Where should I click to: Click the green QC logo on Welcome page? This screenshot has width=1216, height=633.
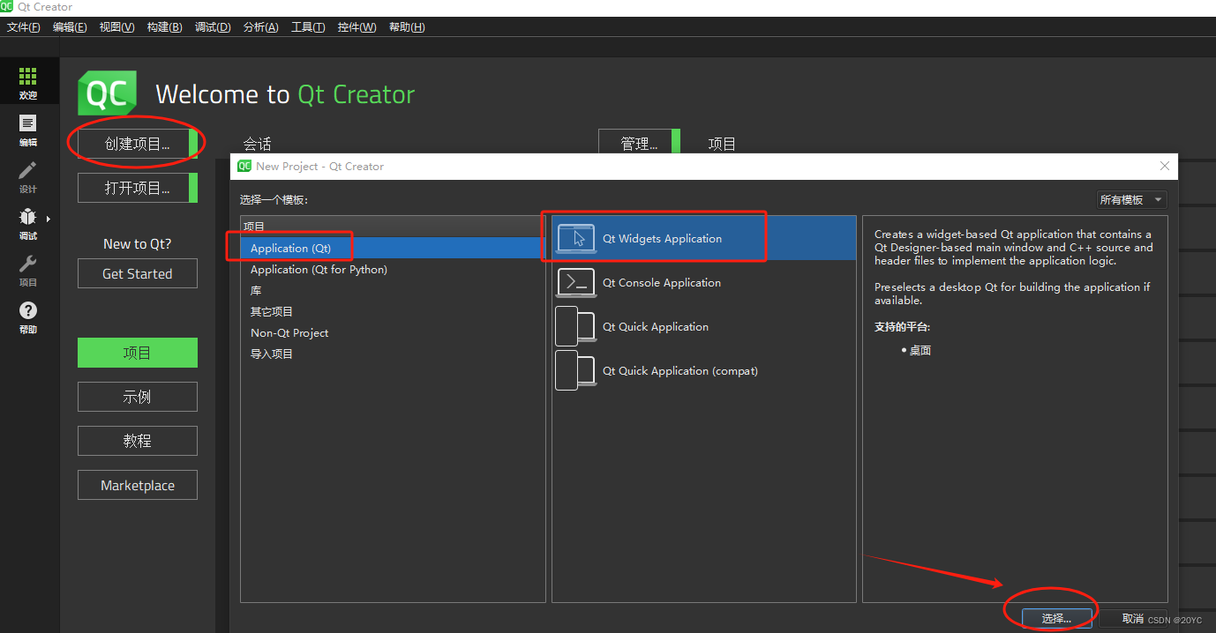pos(108,93)
